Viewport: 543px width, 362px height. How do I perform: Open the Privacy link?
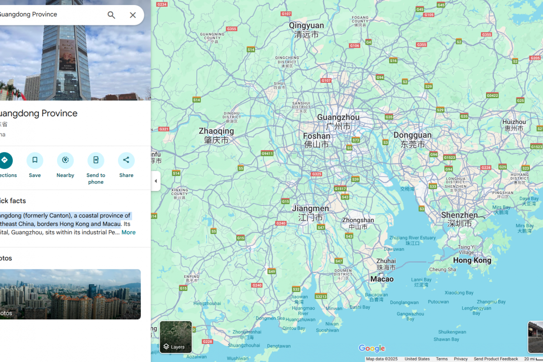pos(461,359)
